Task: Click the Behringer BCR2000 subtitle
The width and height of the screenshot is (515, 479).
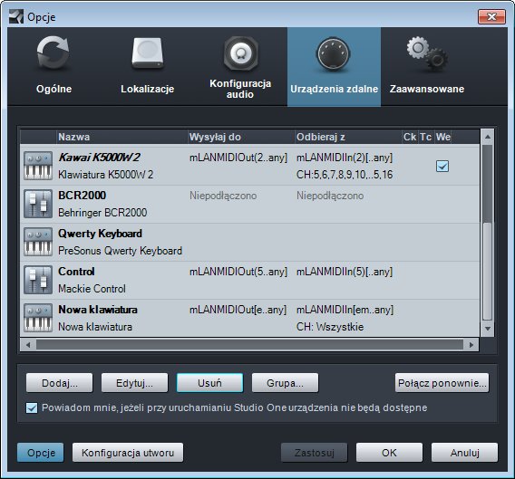Action: (x=102, y=213)
